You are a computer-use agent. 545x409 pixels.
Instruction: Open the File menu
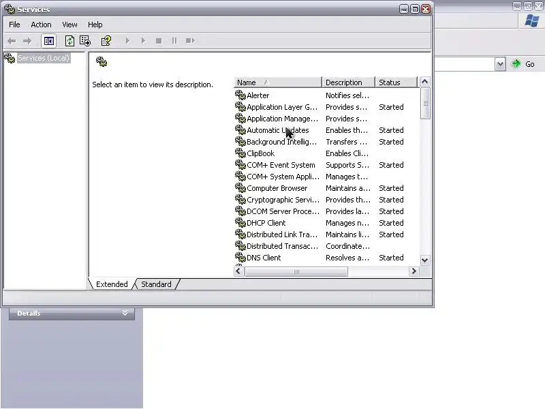(14, 25)
